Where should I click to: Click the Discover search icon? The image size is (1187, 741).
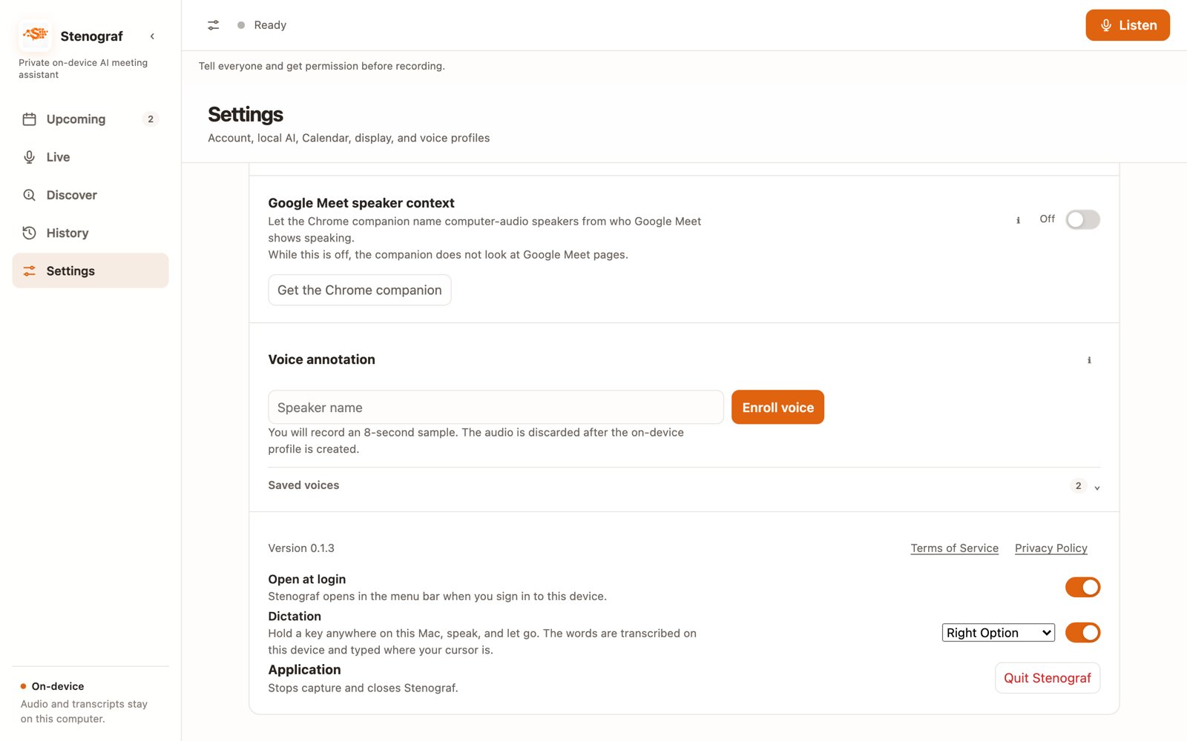(29, 195)
